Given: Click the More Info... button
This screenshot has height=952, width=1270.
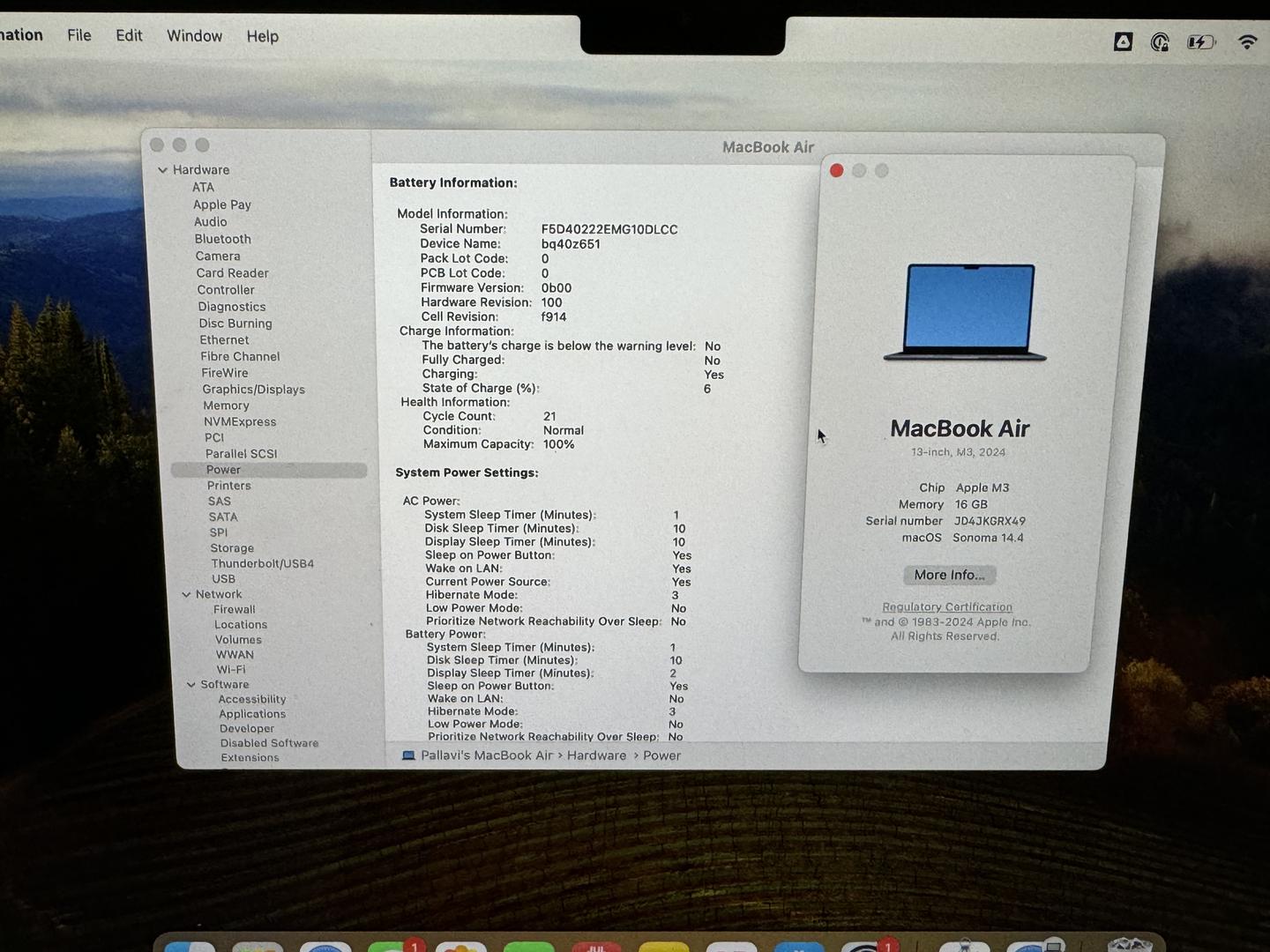Looking at the screenshot, I should [x=950, y=576].
